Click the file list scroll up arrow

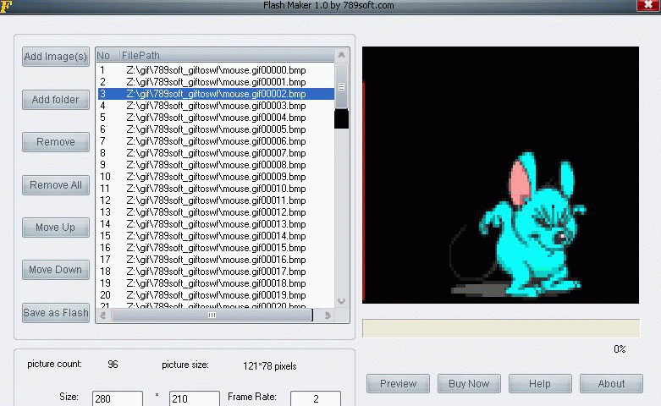(342, 56)
